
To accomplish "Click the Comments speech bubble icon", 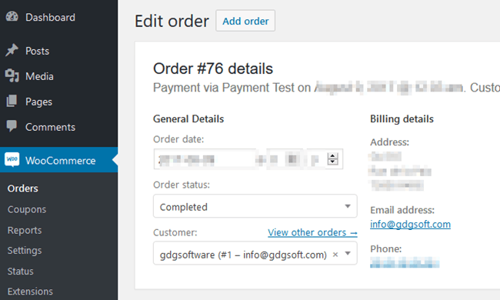I will click(12, 126).
